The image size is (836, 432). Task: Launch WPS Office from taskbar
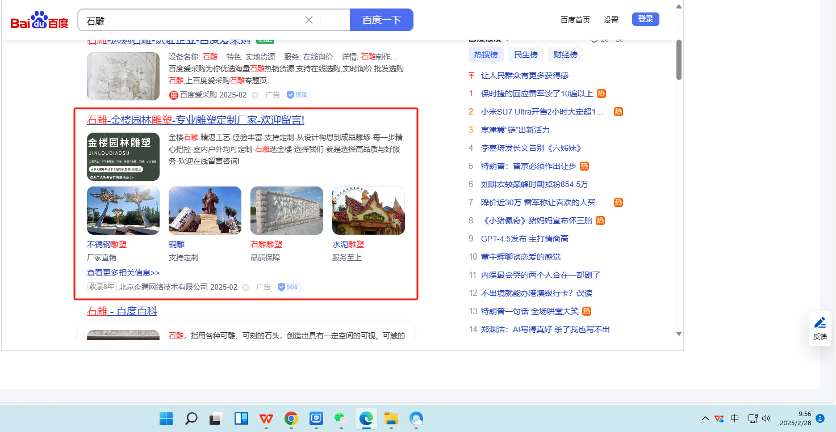point(266,419)
